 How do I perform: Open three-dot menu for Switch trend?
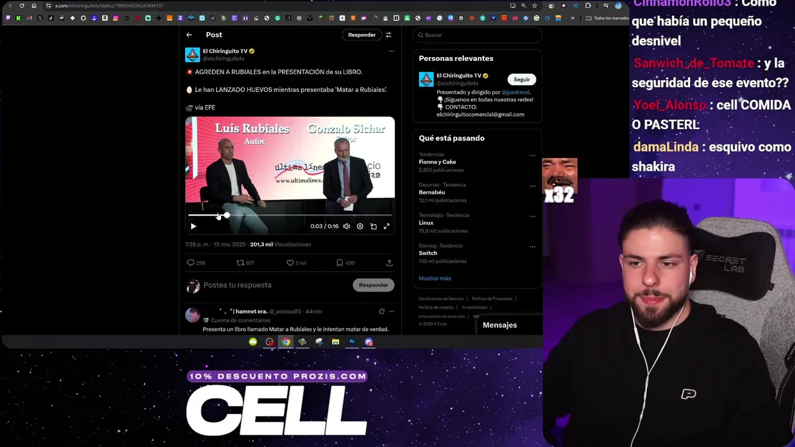point(532,247)
